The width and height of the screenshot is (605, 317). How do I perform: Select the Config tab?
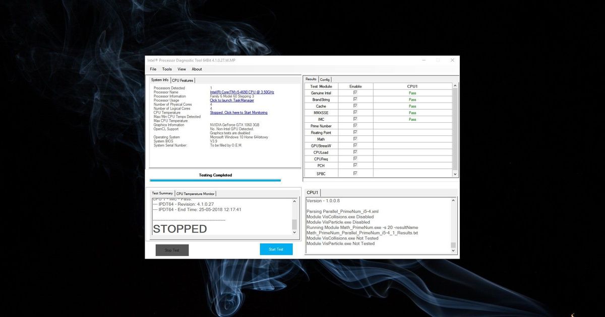325,80
